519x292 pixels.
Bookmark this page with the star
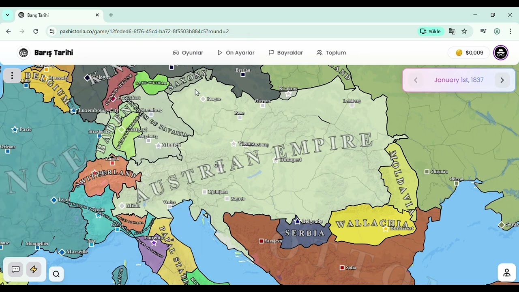pyautogui.click(x=464, y=31)
